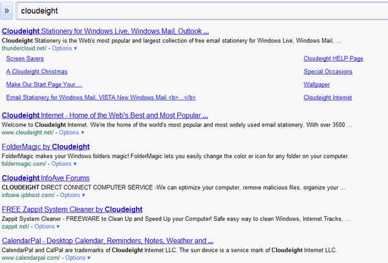Open the Cloudeight Stationery for Windows Live result
Viewport: 388px width, 263px height.
[x=105, y=31]
